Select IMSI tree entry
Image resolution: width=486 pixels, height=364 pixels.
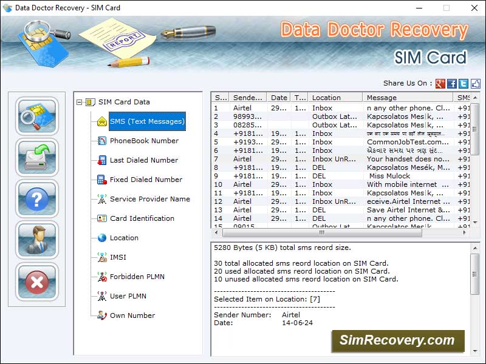point(118,257)
